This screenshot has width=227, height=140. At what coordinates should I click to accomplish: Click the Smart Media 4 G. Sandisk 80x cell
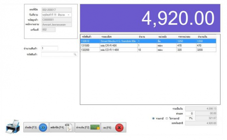(x=118, y=41)
